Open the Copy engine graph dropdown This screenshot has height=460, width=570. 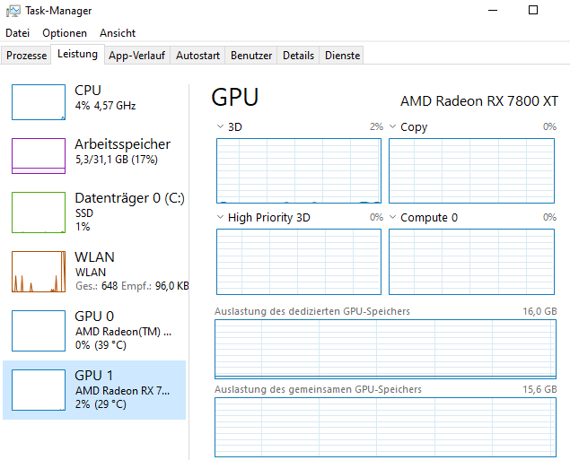click(x=393, y=127)
